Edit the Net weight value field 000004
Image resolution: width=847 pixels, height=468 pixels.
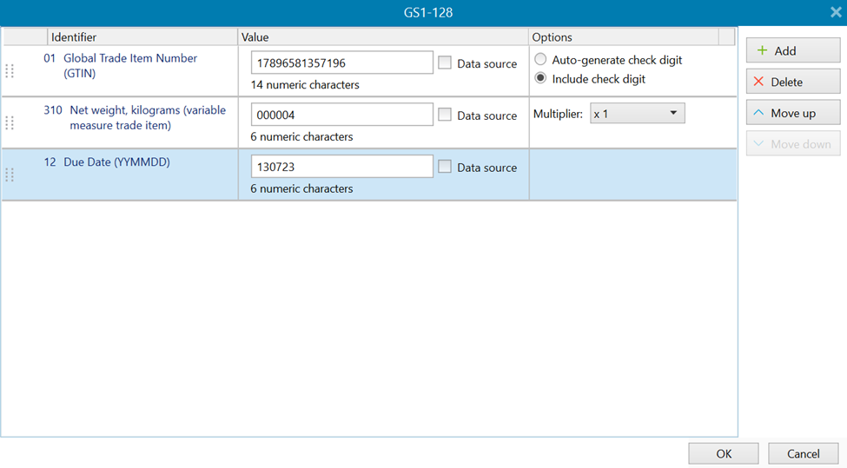342,115
